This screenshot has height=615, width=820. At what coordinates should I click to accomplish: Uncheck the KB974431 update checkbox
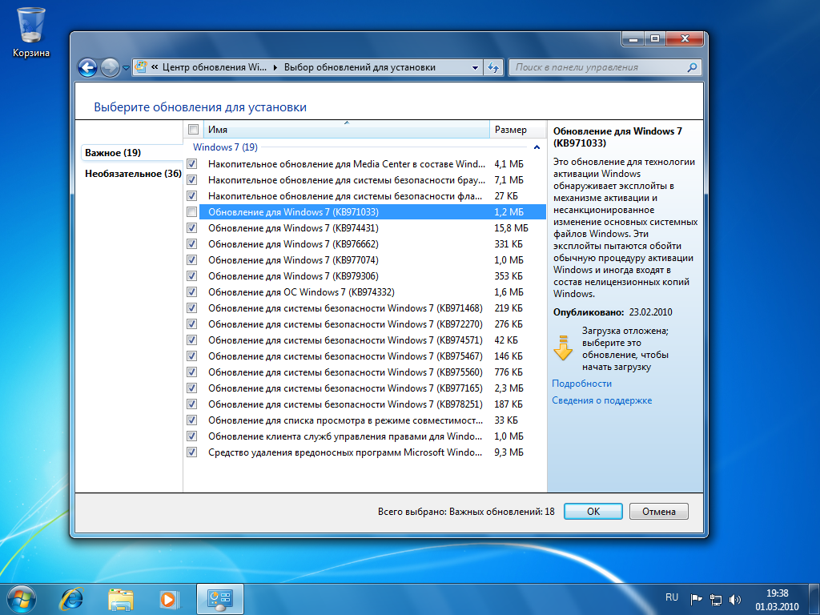coord(192,228)
